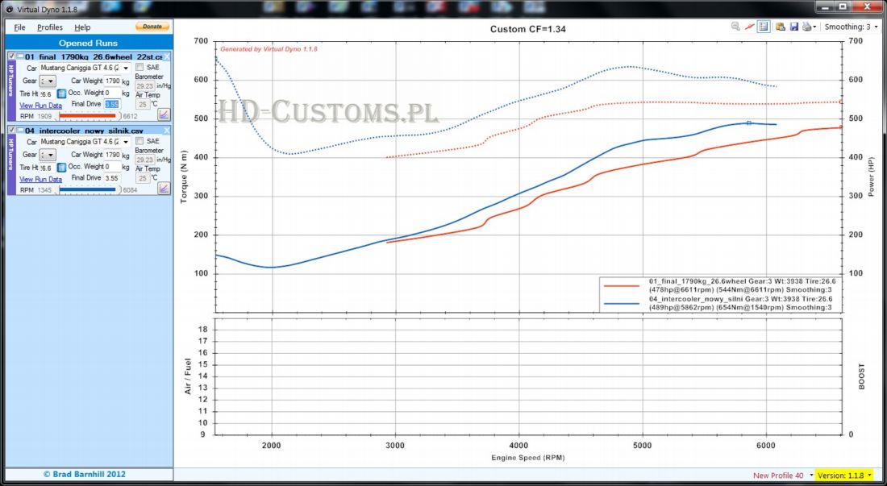Image resolution: width=887 pixels, height=486 pixels.
Task: Click the copy graph to clipboard icon
Action: [781, 27]
